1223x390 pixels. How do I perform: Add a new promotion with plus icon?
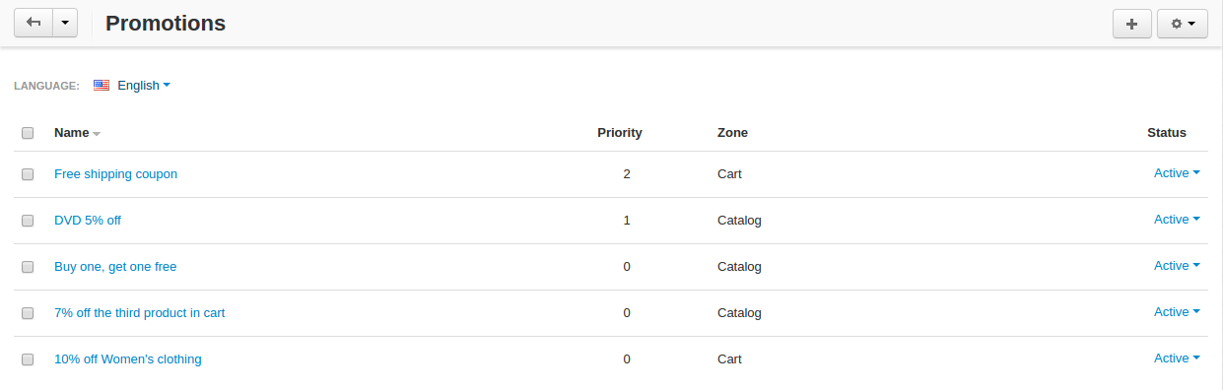tap(1131, 24)
